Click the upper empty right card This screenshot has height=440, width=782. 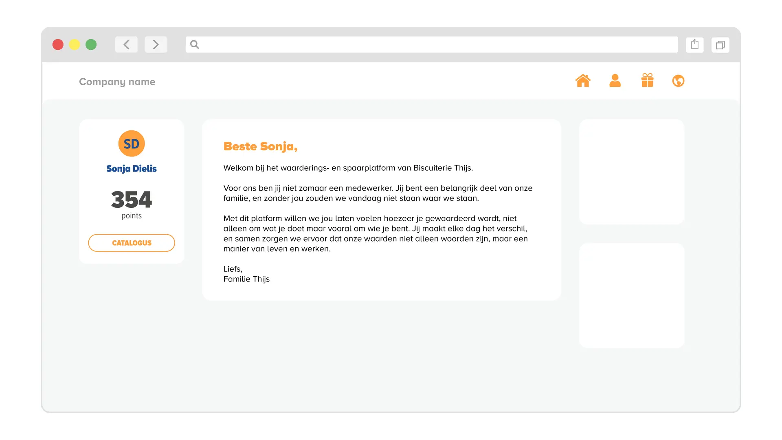click(x=631, y=172)
